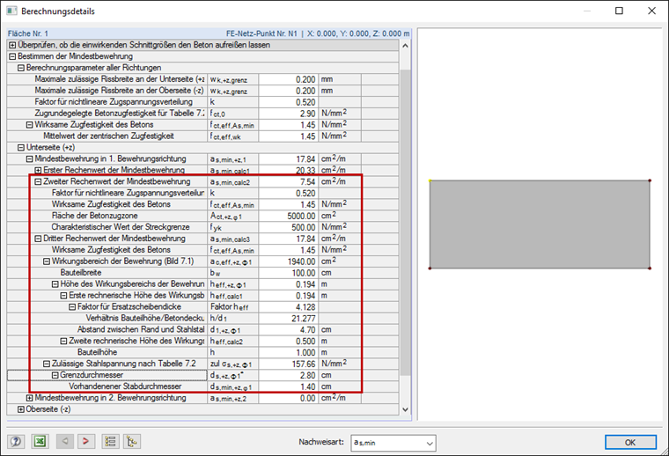Open the help button with question mark
This screenshot has width=669, height=456.
click(x=16, y=441)
